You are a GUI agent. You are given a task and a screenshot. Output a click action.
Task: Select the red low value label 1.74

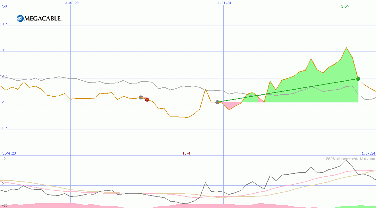click(x=187, y=153)
